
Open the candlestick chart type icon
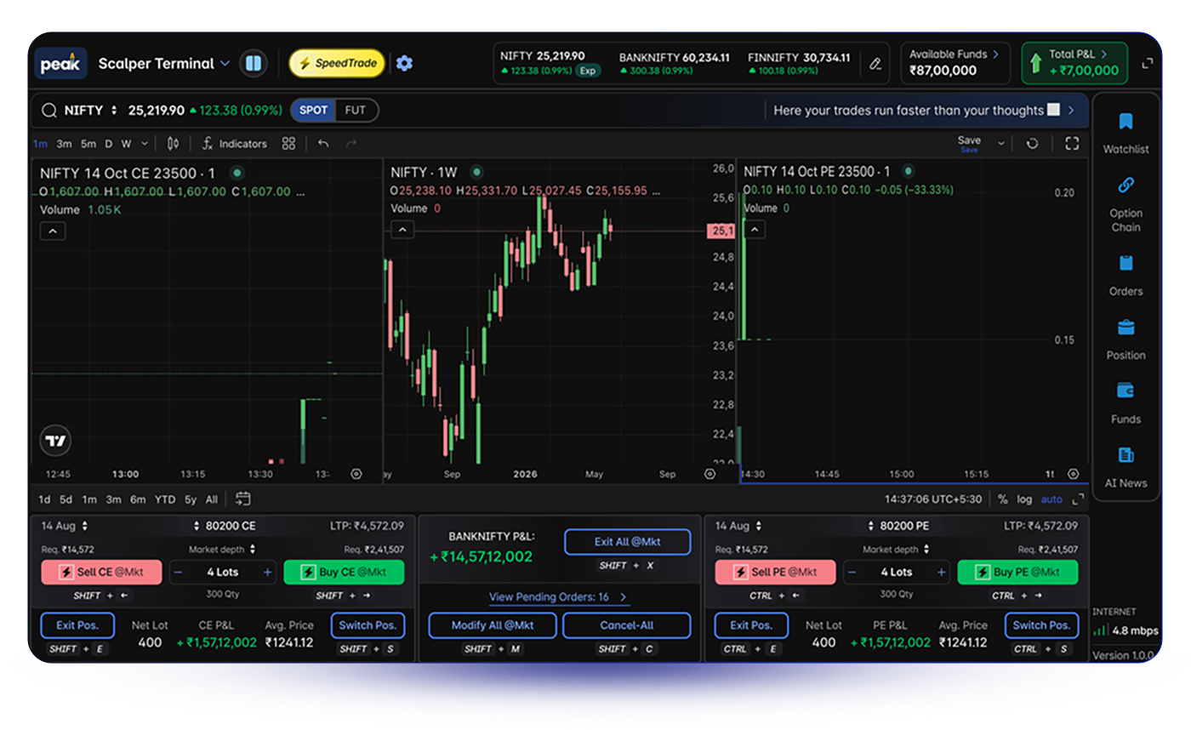click(174, 144)
